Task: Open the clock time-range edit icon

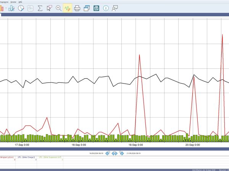Action: (21, 8)
